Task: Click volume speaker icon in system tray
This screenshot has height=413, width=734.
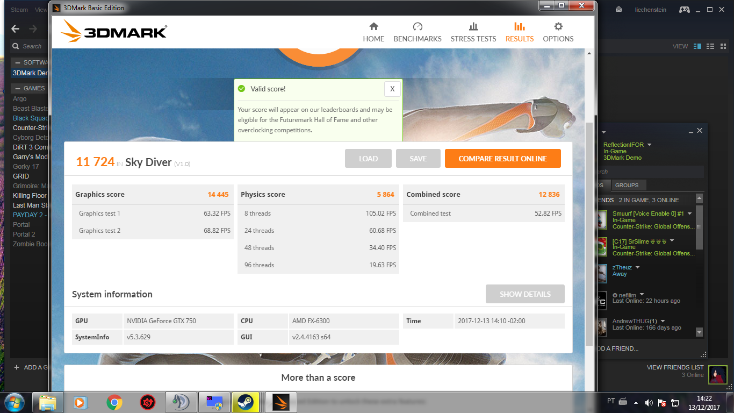Action: [649, 402]
